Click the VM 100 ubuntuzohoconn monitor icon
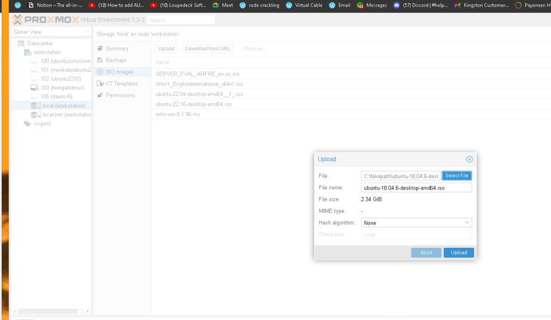This screenshot has width=551, height=320. click(x=34, y=61)
